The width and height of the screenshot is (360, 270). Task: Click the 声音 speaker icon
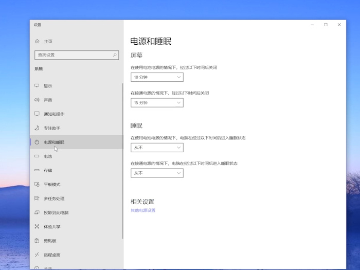pyautogui.click(x=37, y=100)
